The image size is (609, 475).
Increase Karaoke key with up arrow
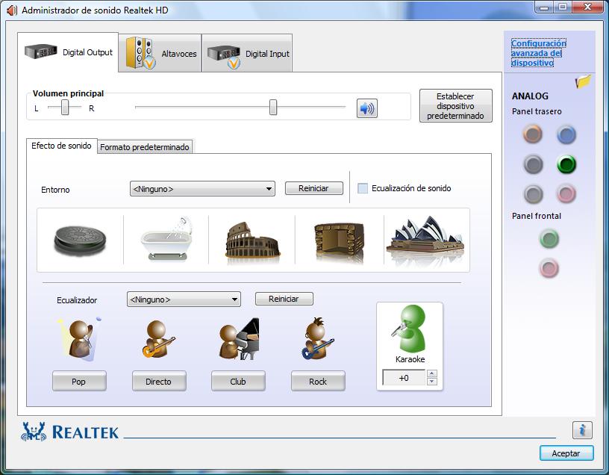[431, 373]
